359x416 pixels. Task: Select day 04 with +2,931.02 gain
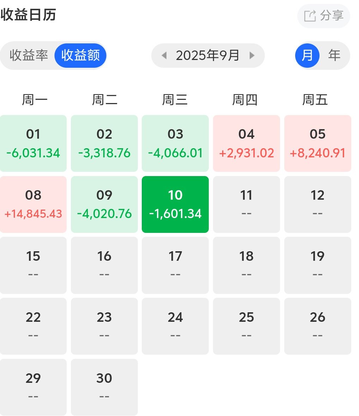247,143
